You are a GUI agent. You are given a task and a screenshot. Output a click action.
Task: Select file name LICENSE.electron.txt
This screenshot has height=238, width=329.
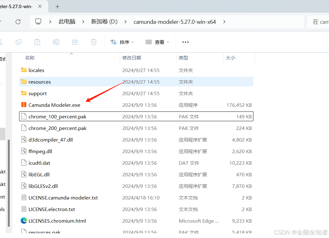pos(52,209)
